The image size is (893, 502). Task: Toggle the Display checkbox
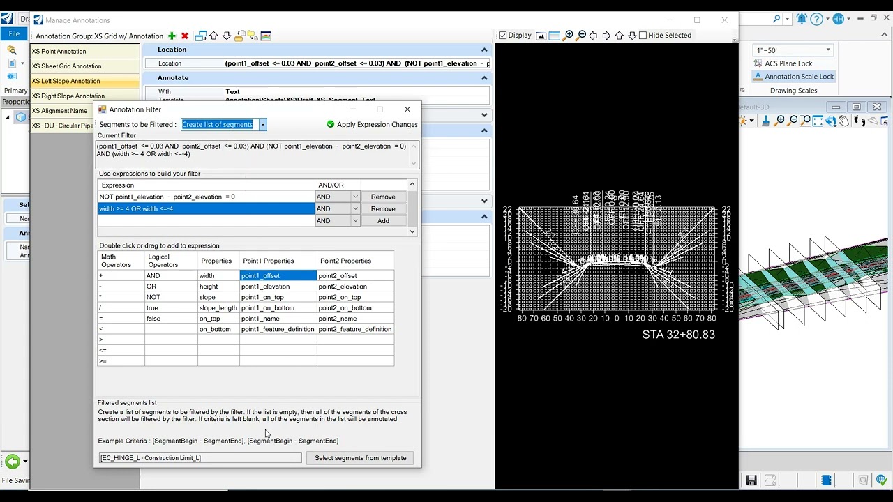pyautogui.click(x=502, y=36)
